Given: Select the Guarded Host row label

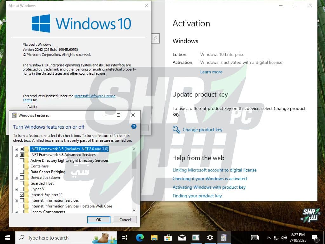Looking at the screenshot, I should tap(42, 183).
